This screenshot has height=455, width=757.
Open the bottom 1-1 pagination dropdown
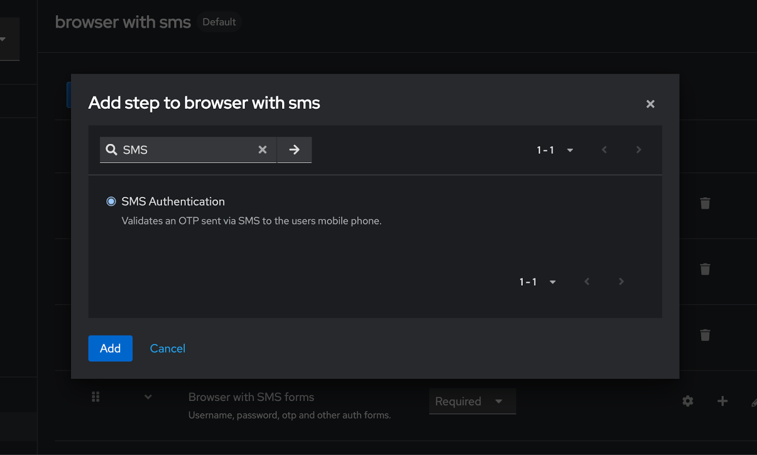click(x=537, y=281)
